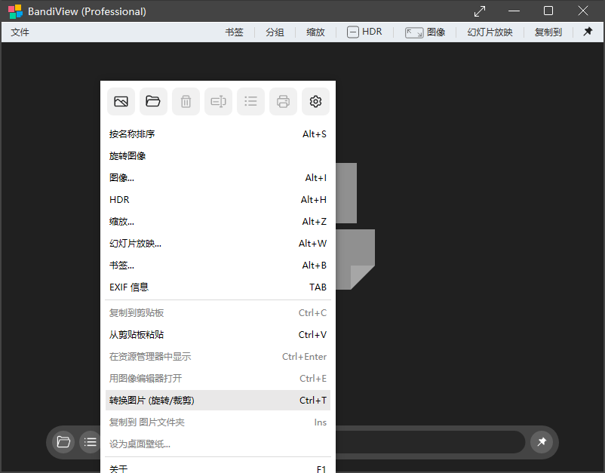Close the BandiView window
This screenshot has height=473, width=605.
pos(582,11)
